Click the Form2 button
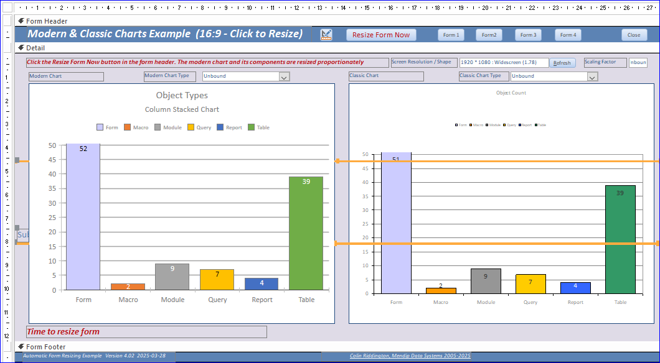This screenshot has height=363, width=660. pos(489,35)
